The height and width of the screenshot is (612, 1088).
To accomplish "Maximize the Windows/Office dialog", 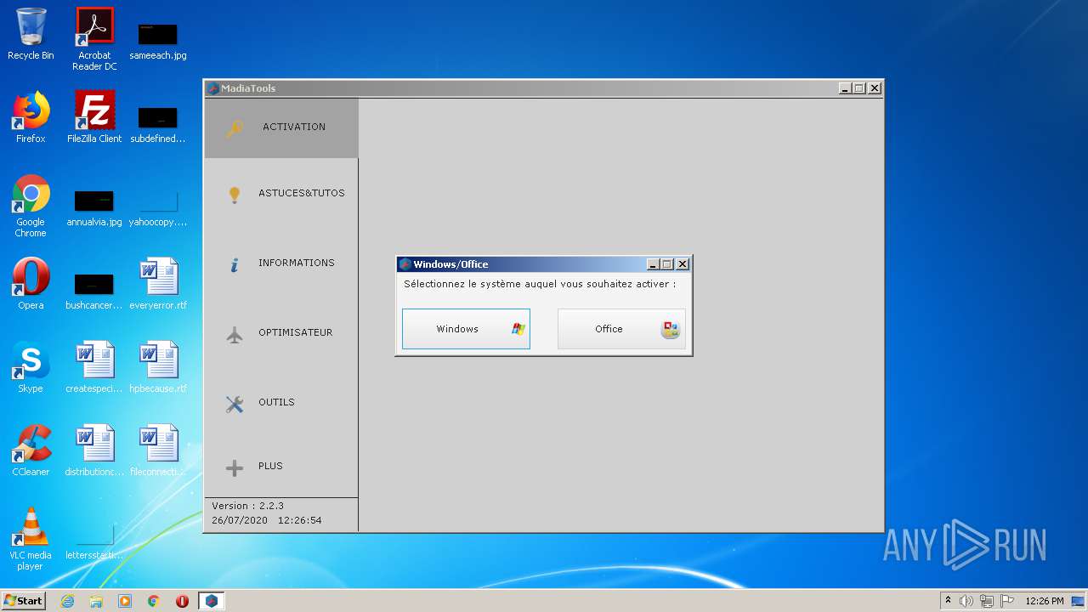I will tap(667, 264).
